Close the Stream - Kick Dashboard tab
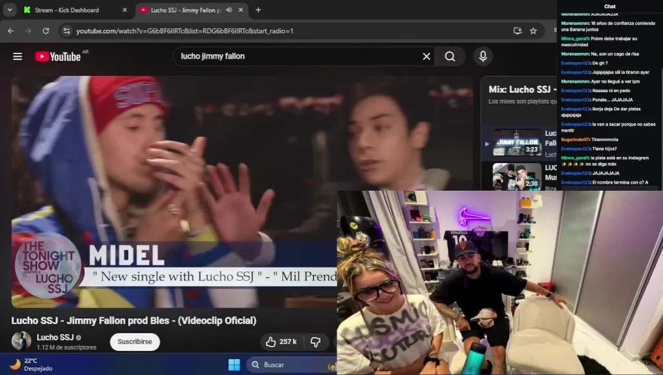This screenshot has width=663, height=375. 125,10
